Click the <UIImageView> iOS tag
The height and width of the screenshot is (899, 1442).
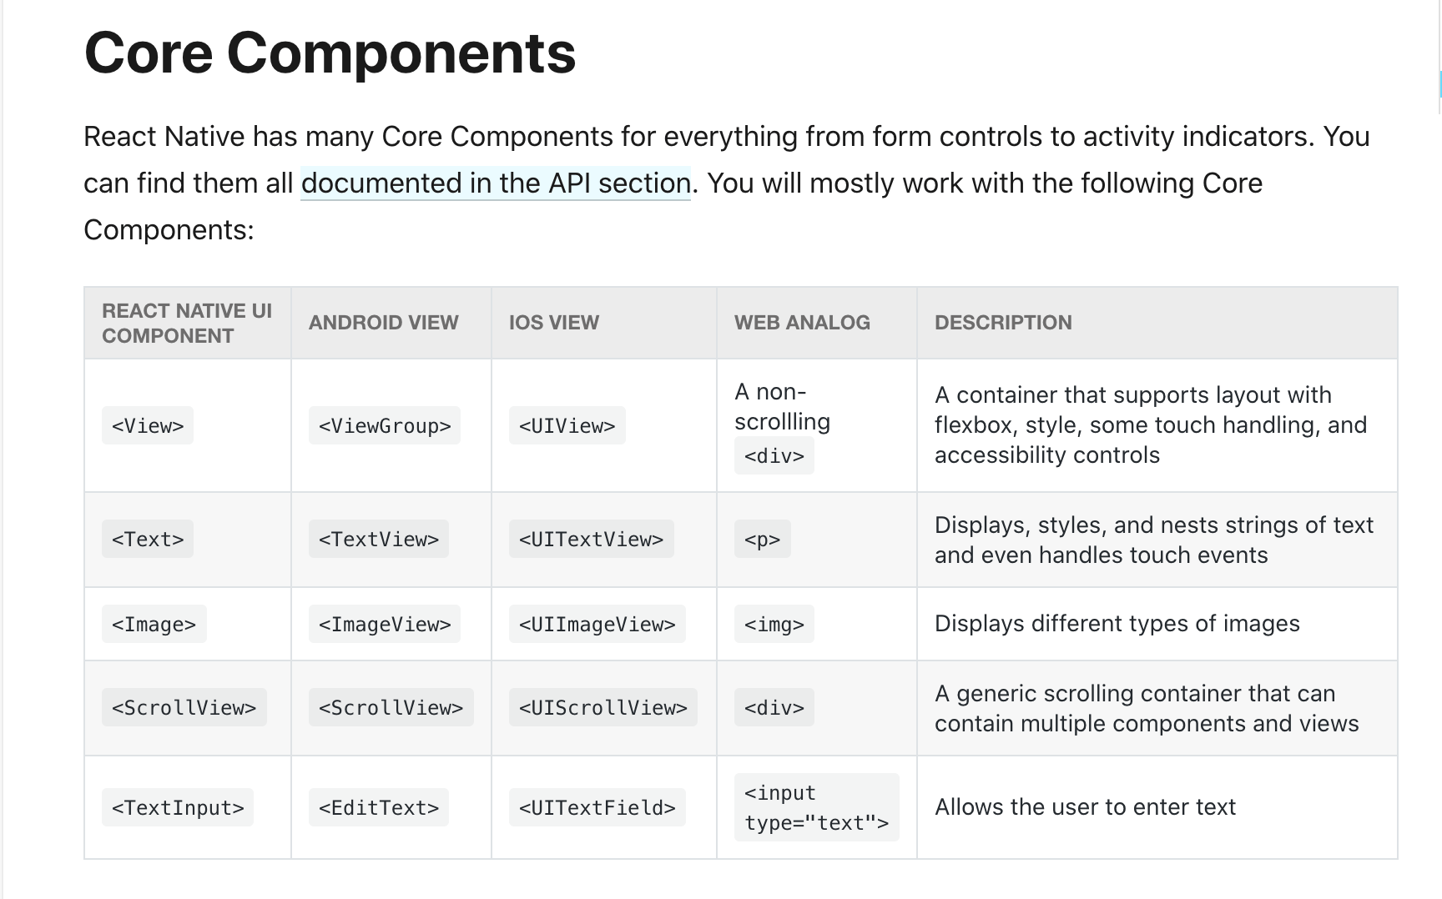tap(597, 624)
